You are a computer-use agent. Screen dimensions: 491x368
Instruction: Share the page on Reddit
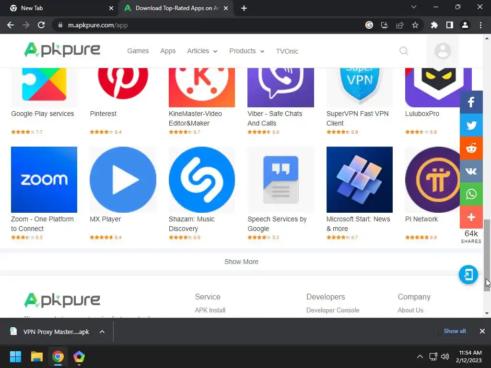click(x=471, y=148)
